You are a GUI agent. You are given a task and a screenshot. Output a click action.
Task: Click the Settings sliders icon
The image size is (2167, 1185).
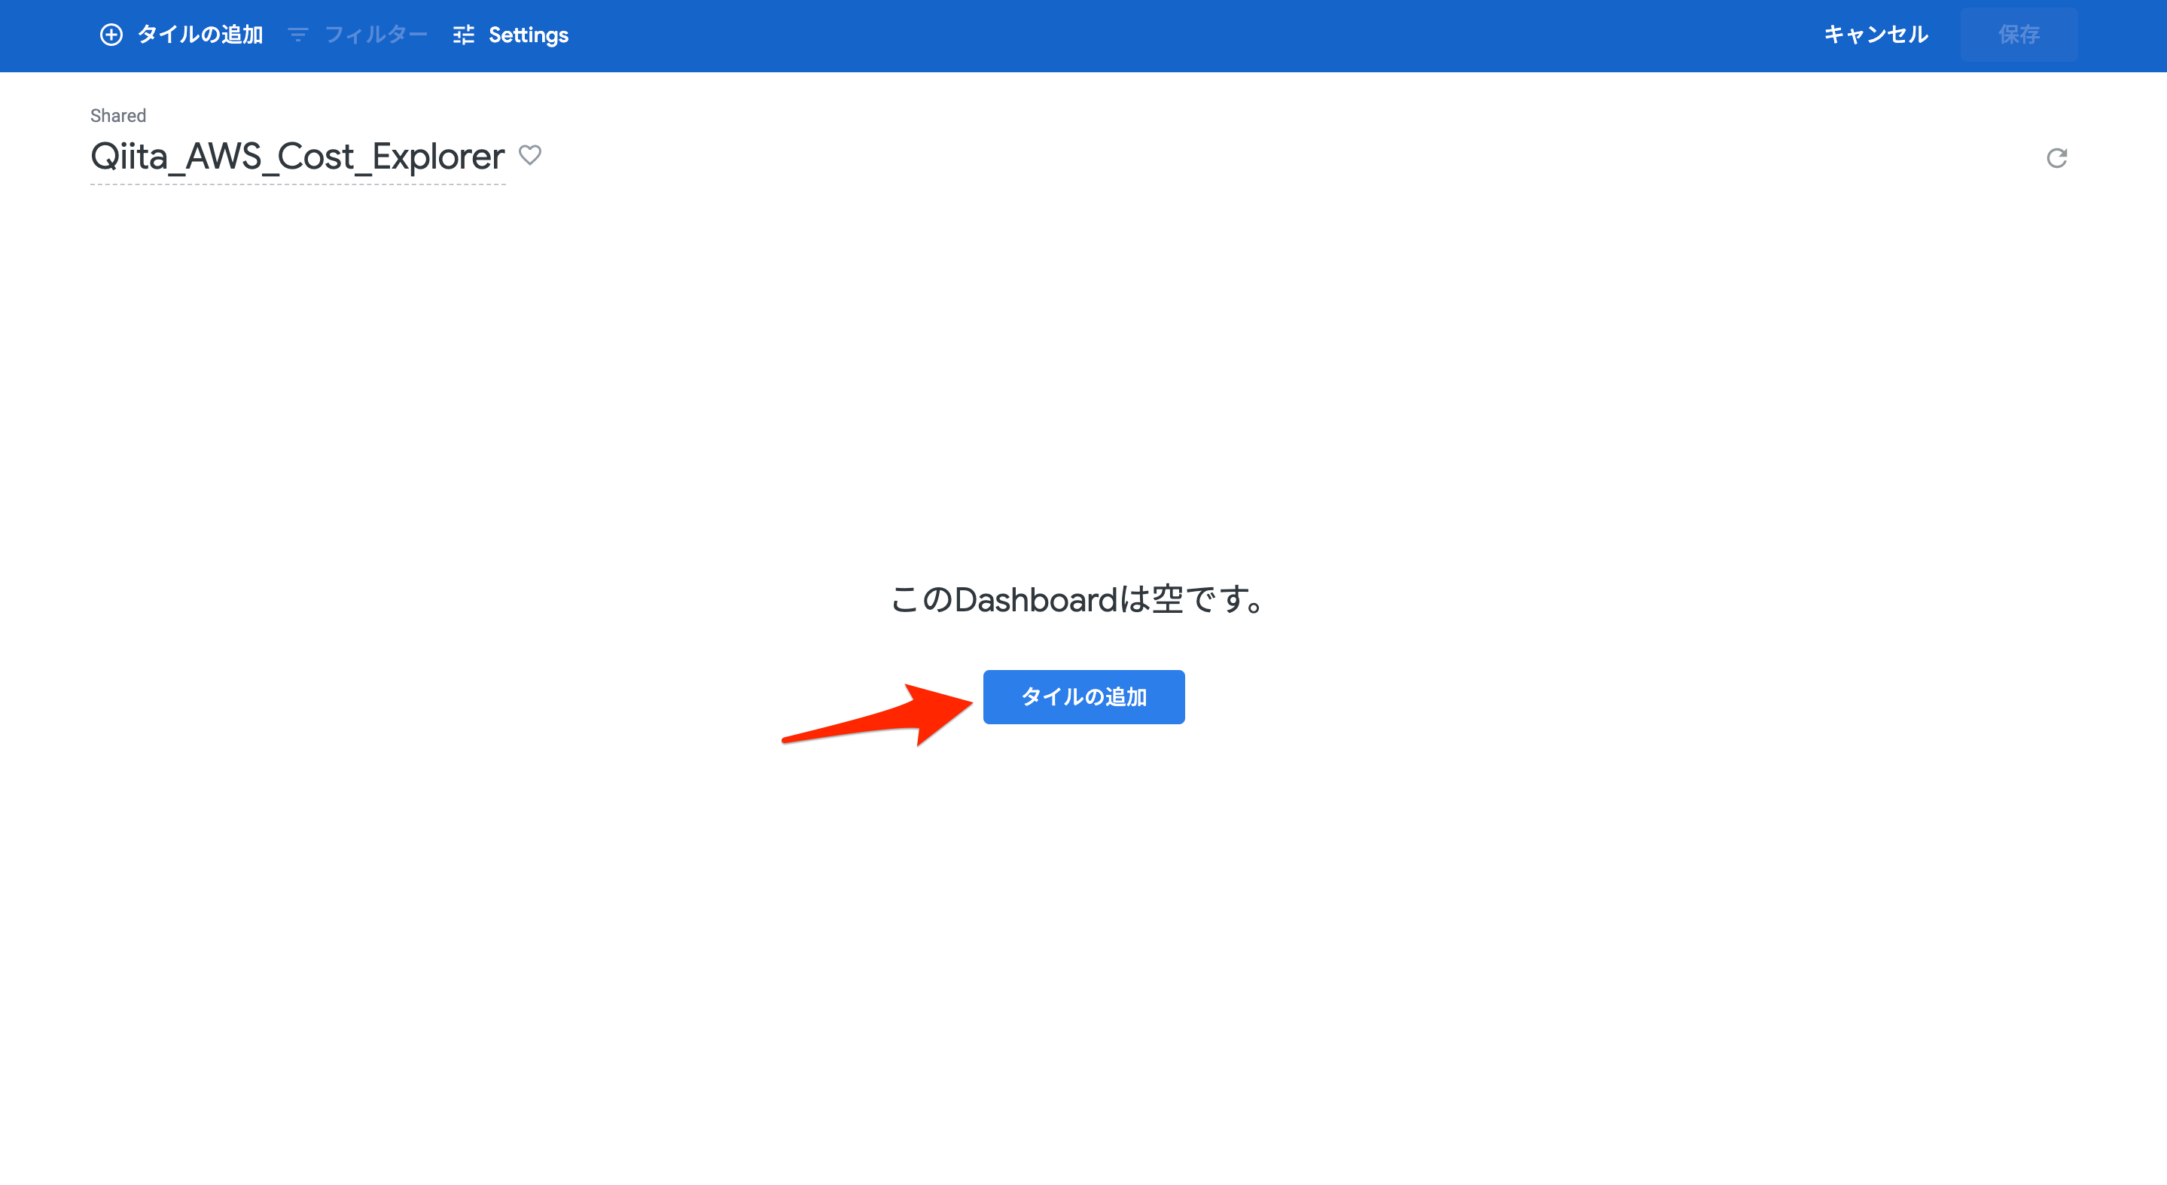point(464,35)
